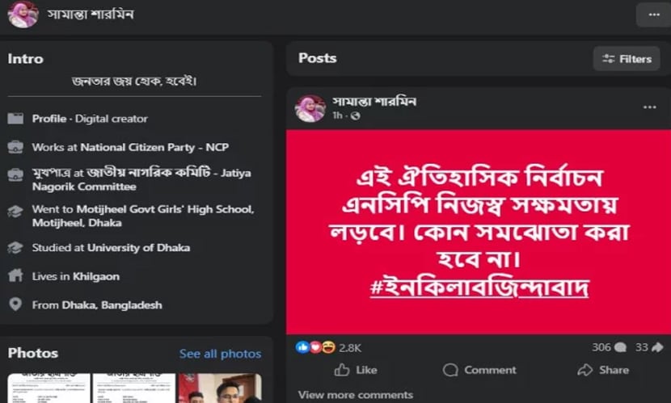Open the University of Dhaka link

point(139,248)
